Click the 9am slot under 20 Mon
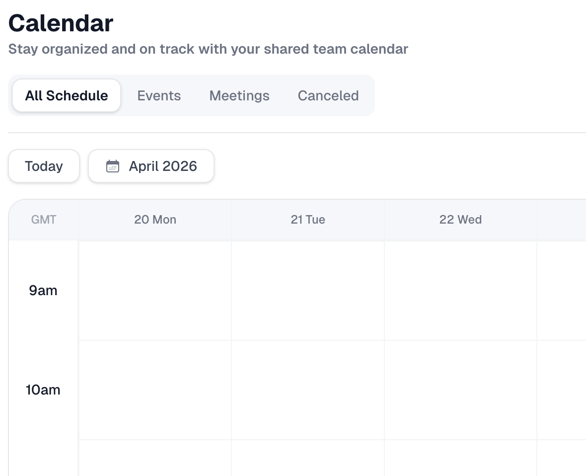This screenshot has height=476, width=586. [155, 290]
